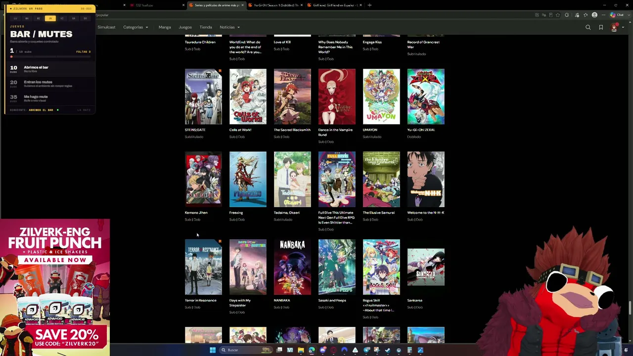Click the Bogus Skill title link
This screenshot has height=356, width=633.
click(x=378, y=305)
